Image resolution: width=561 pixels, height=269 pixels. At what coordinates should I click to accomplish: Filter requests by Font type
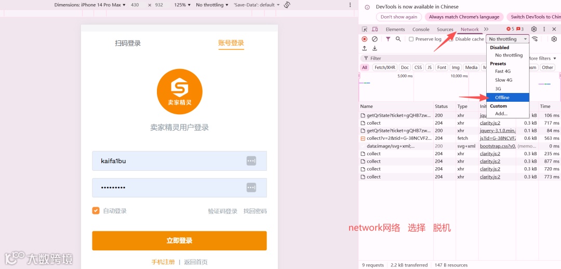[x=442, y=68]
